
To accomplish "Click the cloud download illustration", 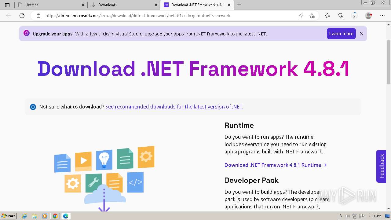I will coord(104,179).
